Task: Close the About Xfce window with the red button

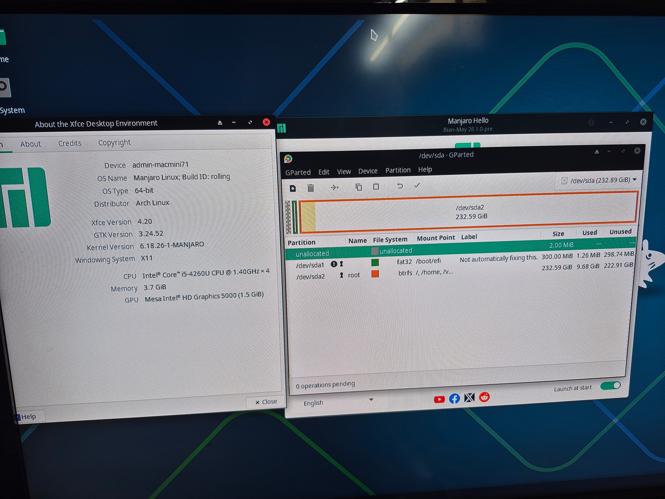Action: [266, 122]
